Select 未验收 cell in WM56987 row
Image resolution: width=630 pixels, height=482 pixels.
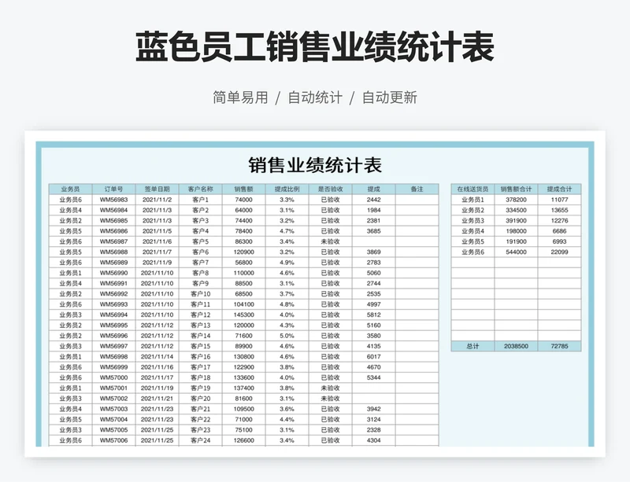[x=330, y=241]
